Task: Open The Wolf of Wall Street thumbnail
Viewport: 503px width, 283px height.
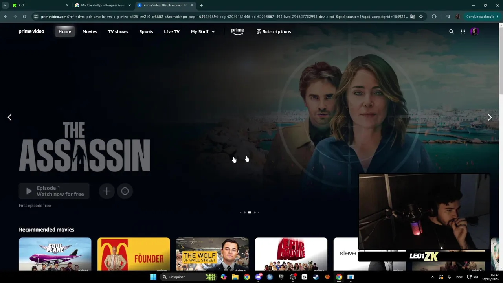Action: point(212,254)
